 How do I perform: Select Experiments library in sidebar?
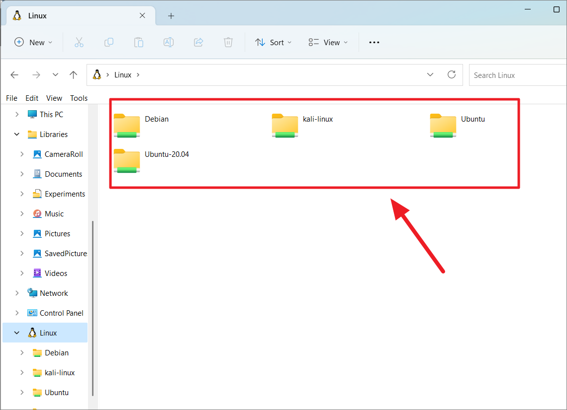(65, 194)
